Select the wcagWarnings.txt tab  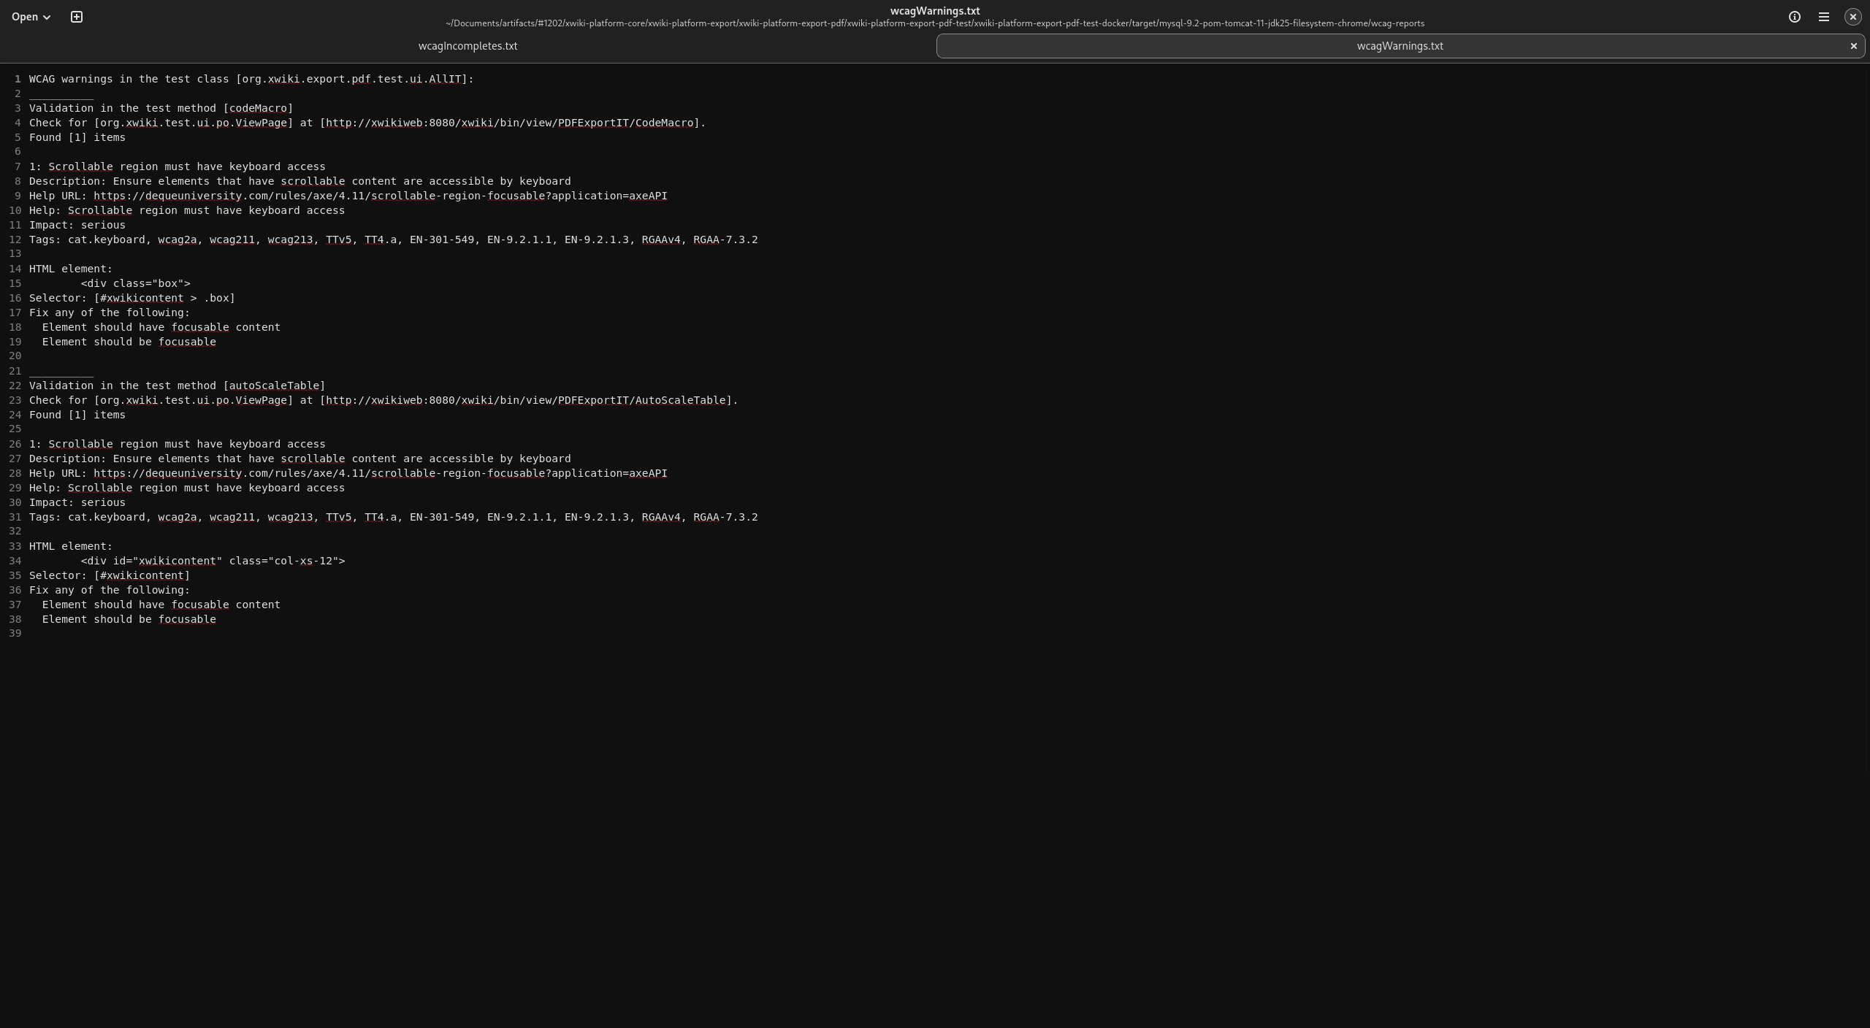1399,46
